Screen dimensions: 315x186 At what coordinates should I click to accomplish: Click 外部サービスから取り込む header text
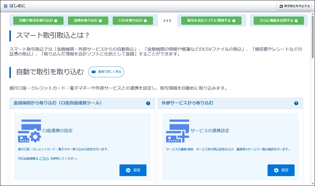[187, 103]
